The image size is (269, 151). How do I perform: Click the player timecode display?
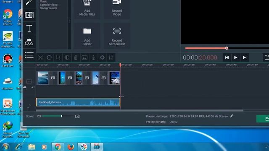point(200,57)
